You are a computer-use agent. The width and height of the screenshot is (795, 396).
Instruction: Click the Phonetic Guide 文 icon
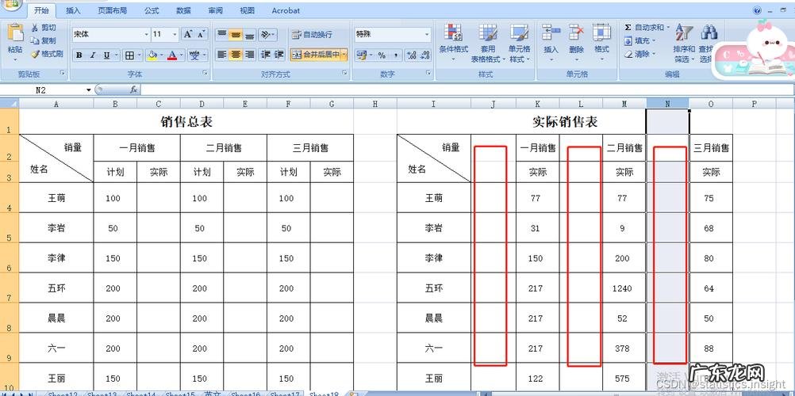click(195, 55)
